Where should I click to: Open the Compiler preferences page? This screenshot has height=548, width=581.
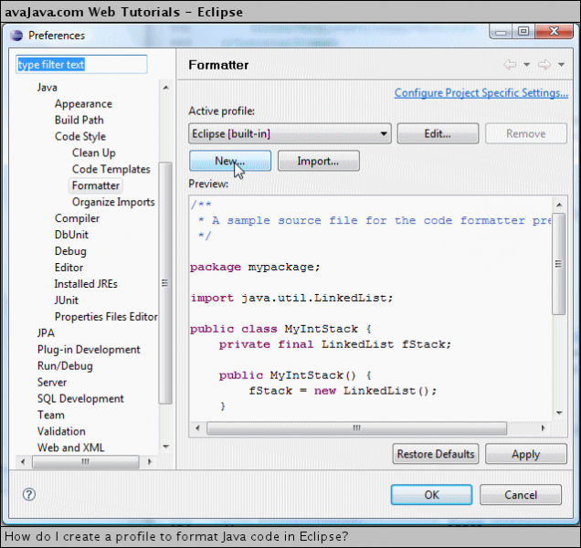point(77,218)
